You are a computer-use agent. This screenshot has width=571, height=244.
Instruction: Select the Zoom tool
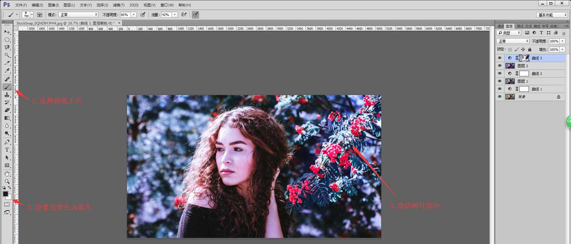(x=7, y=182)
